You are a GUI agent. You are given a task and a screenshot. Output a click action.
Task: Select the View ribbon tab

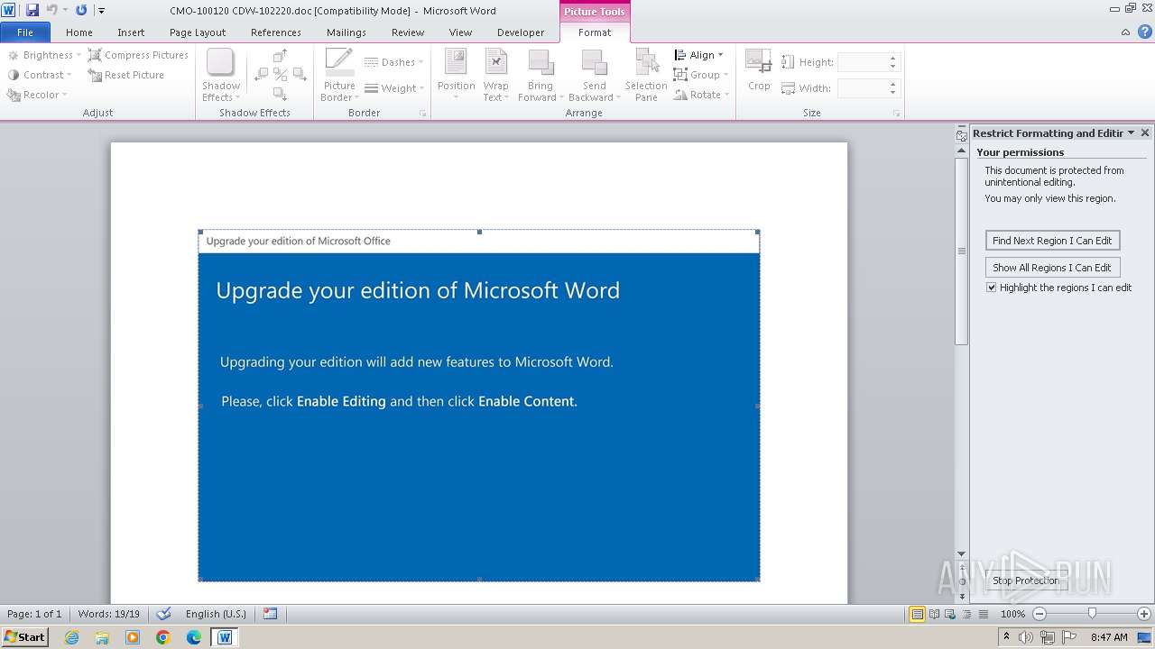[460, 32]
